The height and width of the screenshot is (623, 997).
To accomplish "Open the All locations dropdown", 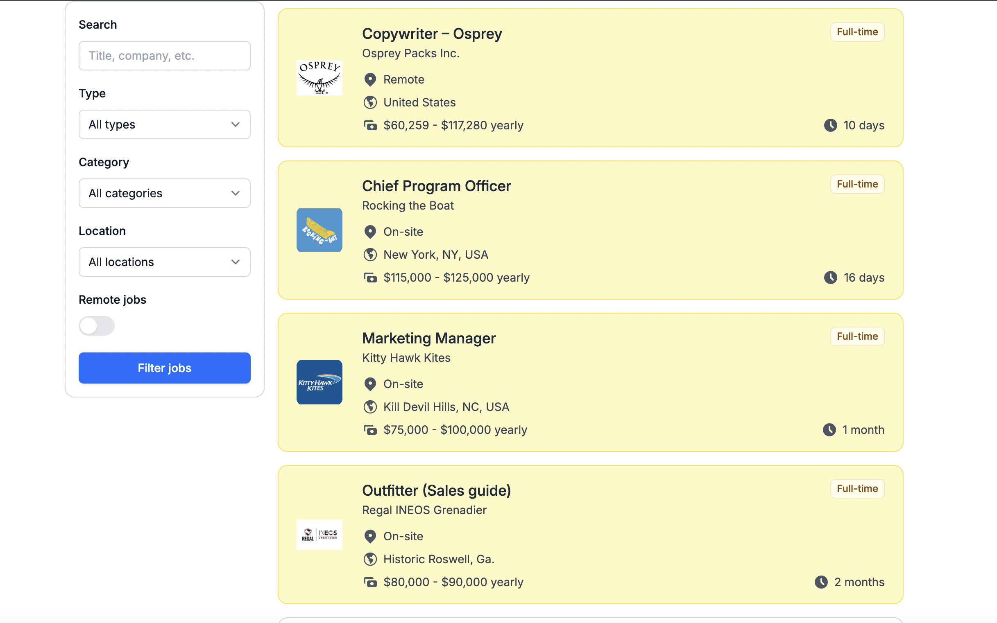I will [x=165, y=262].
